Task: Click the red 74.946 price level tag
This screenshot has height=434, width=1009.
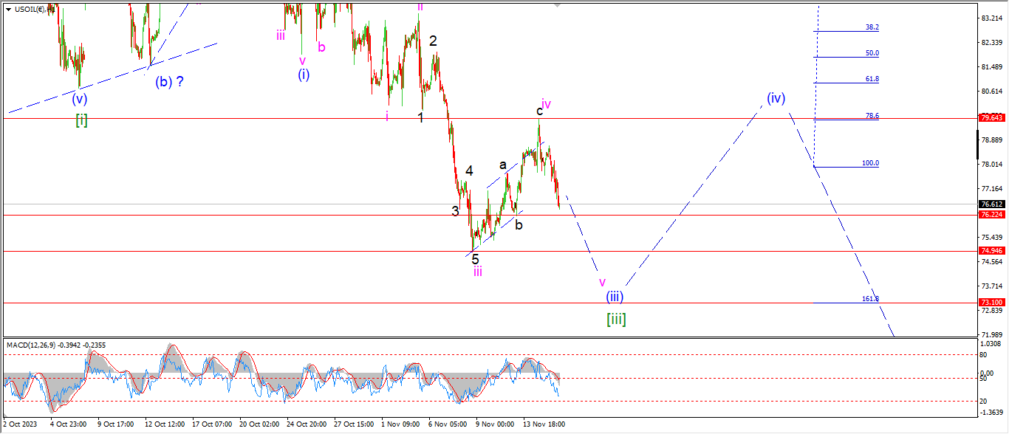Action: [x=991, y=251]
